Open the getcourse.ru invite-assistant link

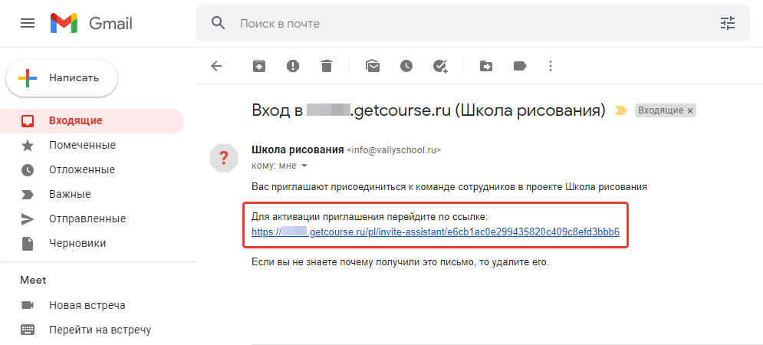pyautogui.click(x=435, y=232)
